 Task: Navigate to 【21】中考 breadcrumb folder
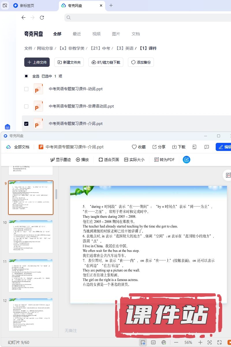(100, 48)
